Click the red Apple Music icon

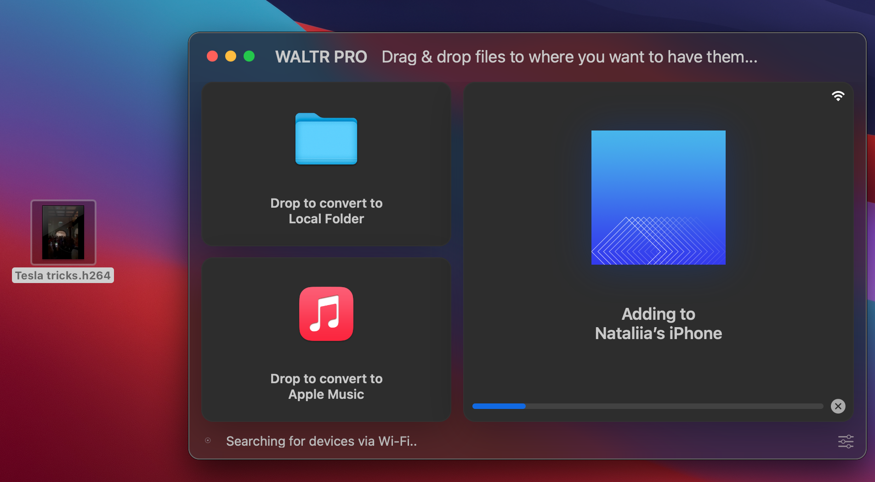coord(326,314)
